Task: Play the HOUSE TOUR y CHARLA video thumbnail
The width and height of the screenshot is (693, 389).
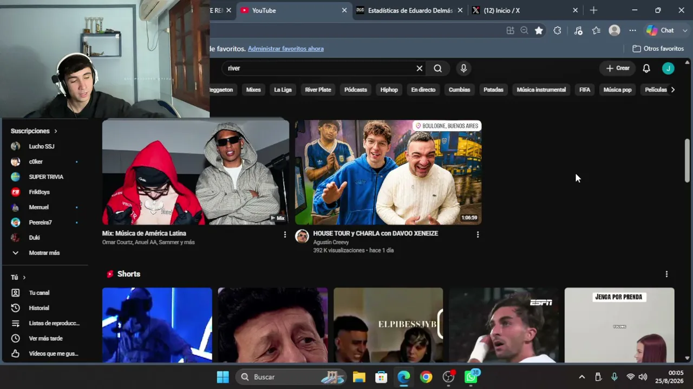Action: click(388, 172)
